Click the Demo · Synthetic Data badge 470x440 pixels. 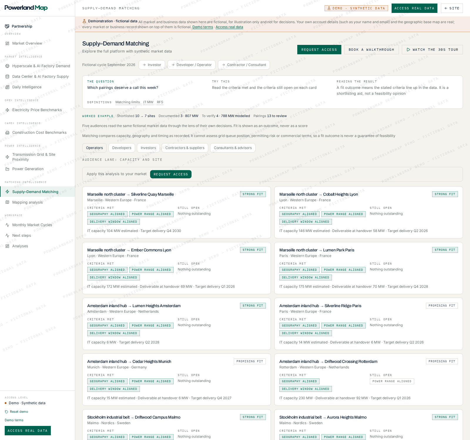(x=356, y=8)
